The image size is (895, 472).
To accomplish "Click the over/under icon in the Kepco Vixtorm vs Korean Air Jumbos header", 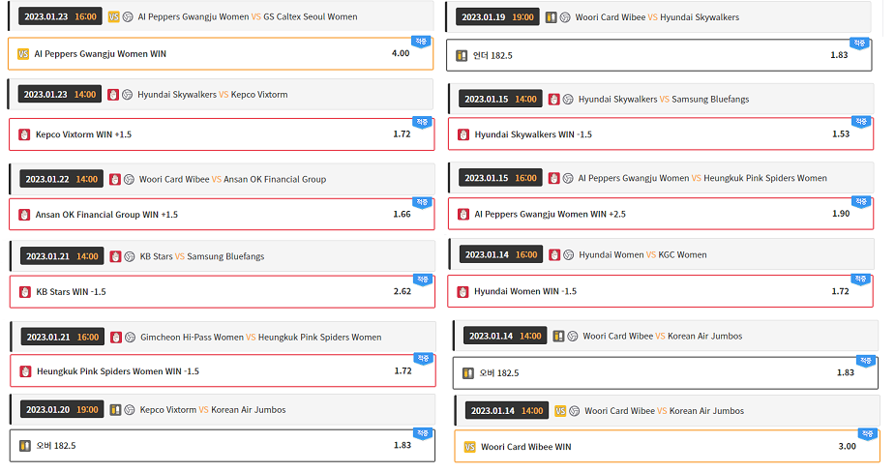I will [x=115, y=409].
